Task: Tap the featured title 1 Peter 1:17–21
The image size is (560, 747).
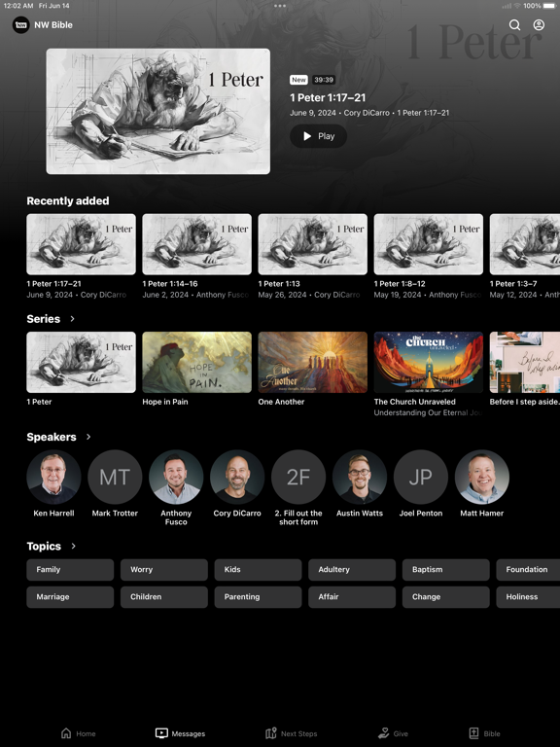Action: (x=328, y=97)
